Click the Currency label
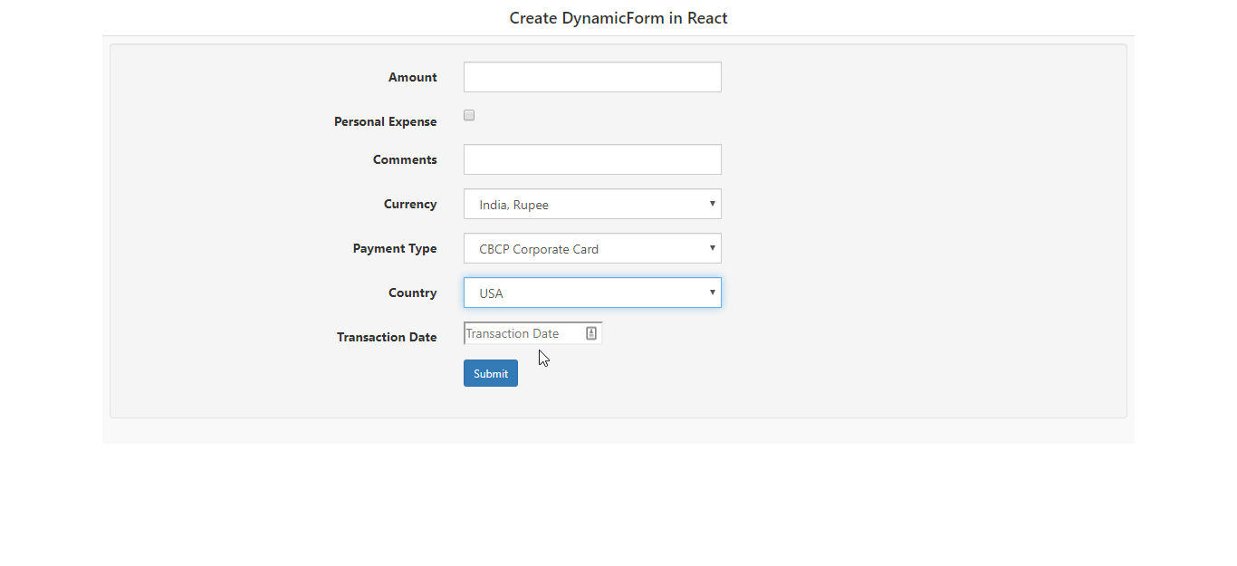This screenshot has width=1237, height=566. point(410,204)
